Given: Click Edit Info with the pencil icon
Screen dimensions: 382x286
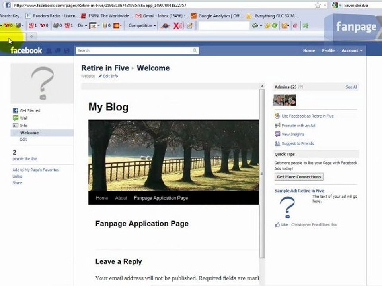Looking at the screenshot, I should point(108,76).
